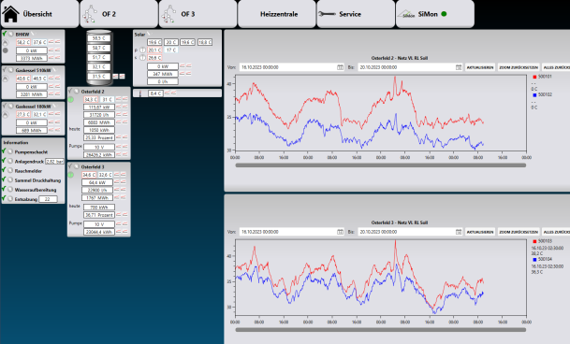Click Osterfeld 2 value 113,87 kW
Viewport: 570px width, 344px height.
click(99, 107)
